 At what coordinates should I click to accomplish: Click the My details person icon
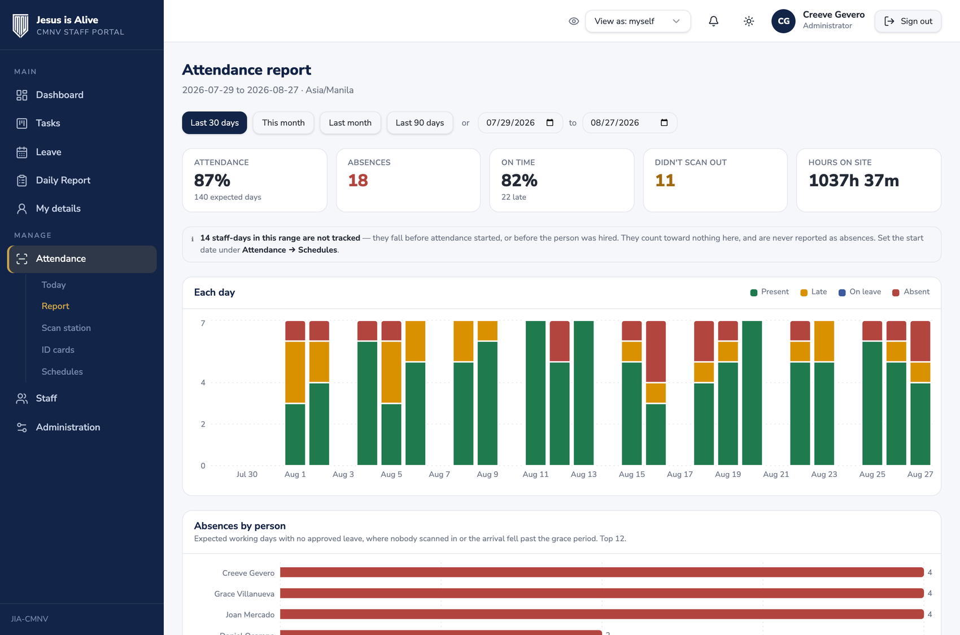(22, 209)
